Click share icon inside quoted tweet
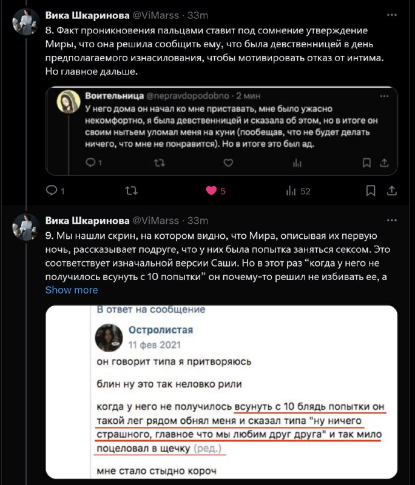The width and height of the screenshot is (415, 485). tap(385, 162)
